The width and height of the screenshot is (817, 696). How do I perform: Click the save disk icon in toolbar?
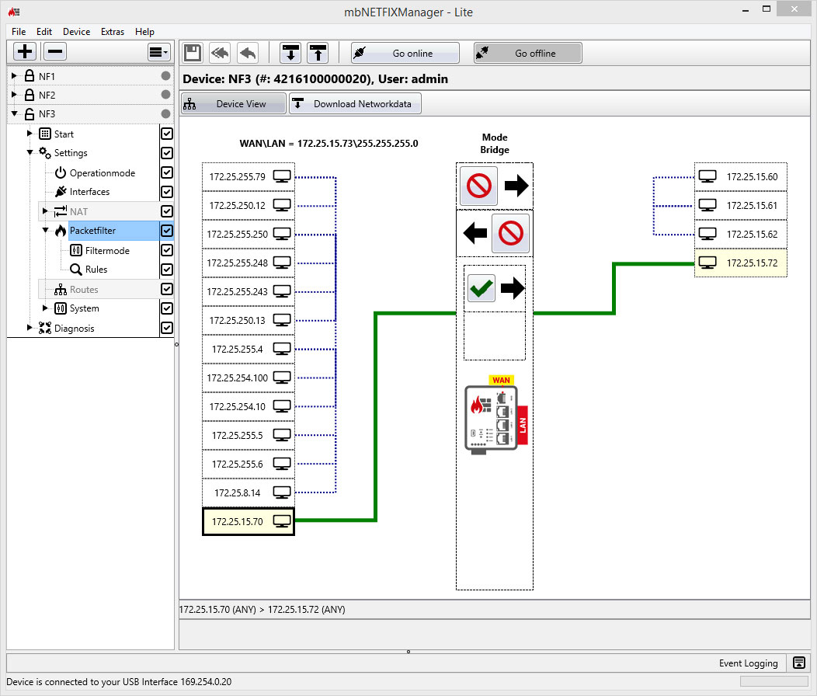193,53
